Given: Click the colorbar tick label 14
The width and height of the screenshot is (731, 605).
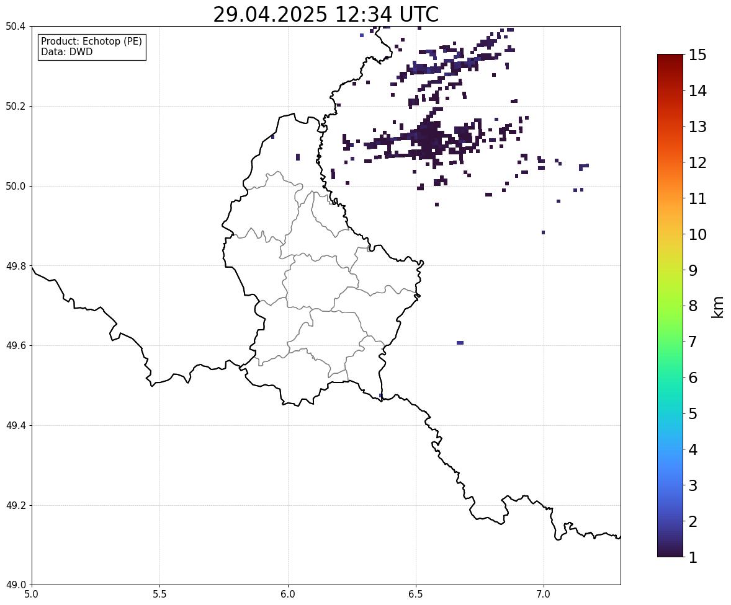Looking at the screenshot, I should (x=697, y=91).
